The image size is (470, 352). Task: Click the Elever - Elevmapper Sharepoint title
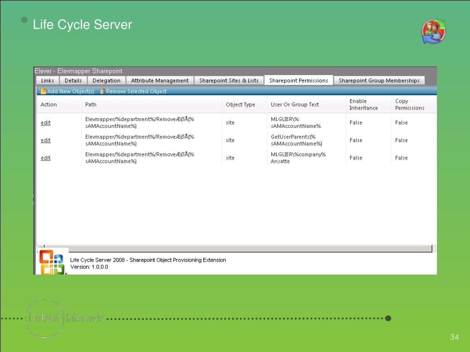[78, 71]
